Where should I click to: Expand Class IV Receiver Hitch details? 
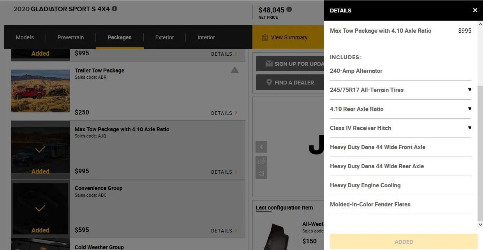[469, 128]
